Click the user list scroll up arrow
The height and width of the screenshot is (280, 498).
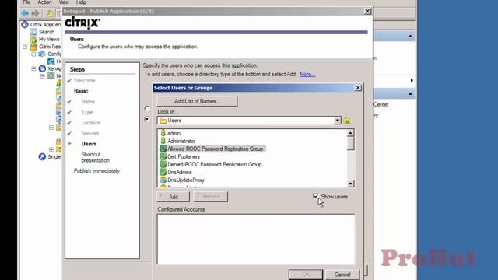tap(350, 133)
